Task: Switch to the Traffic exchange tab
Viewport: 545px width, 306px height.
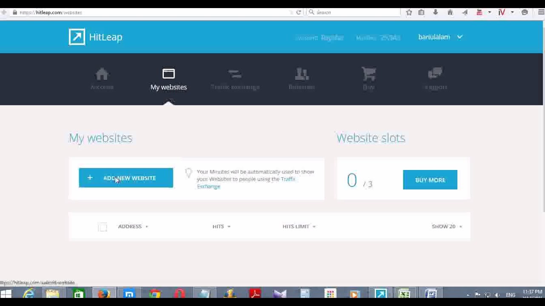Action: (235, 80)
